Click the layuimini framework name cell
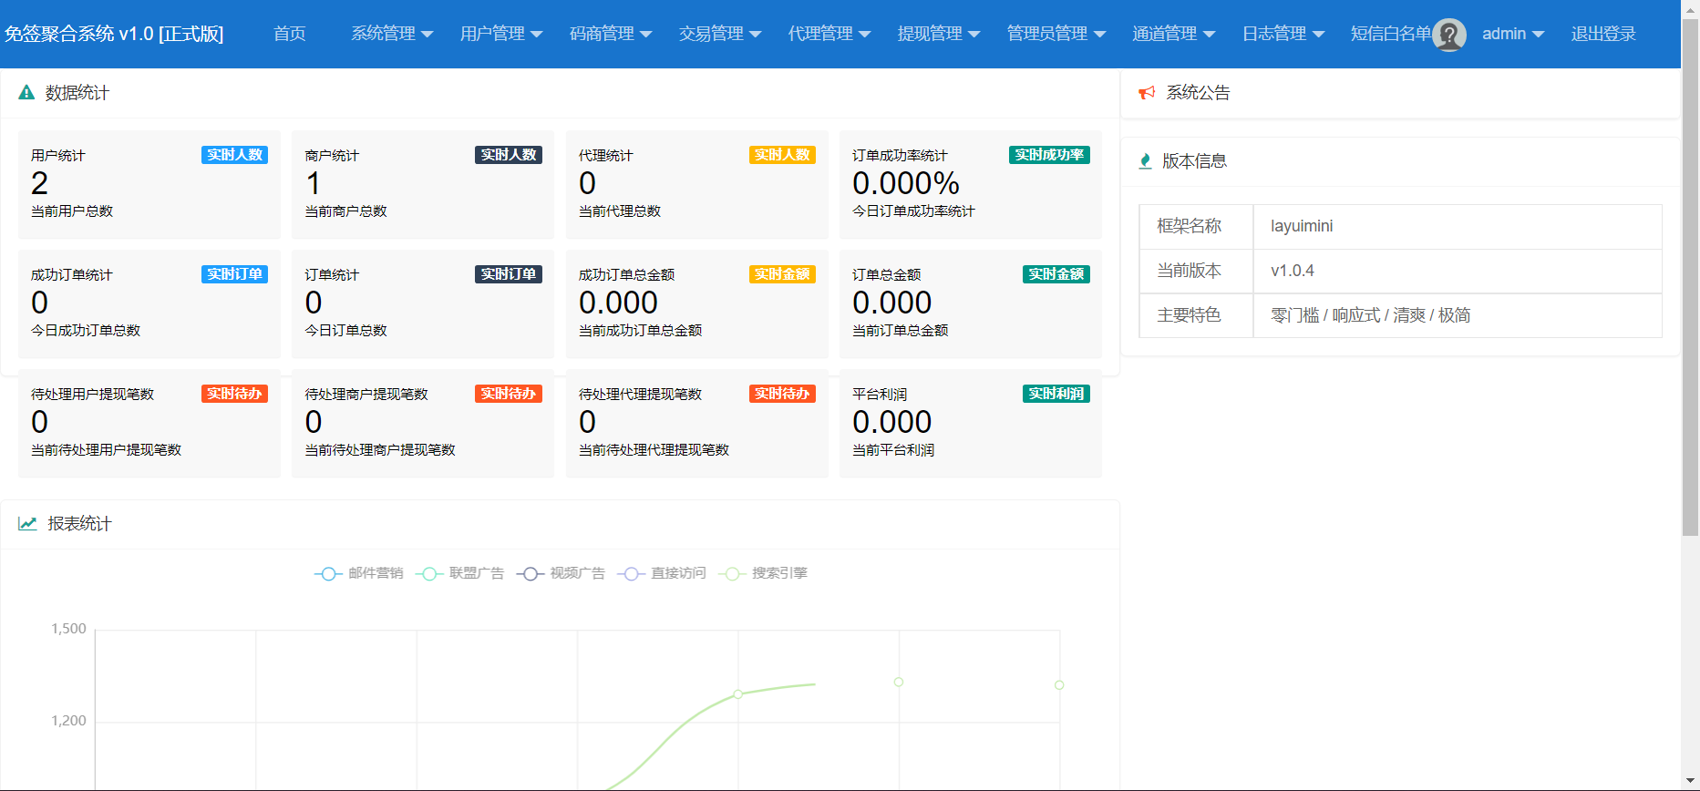 1458,226
